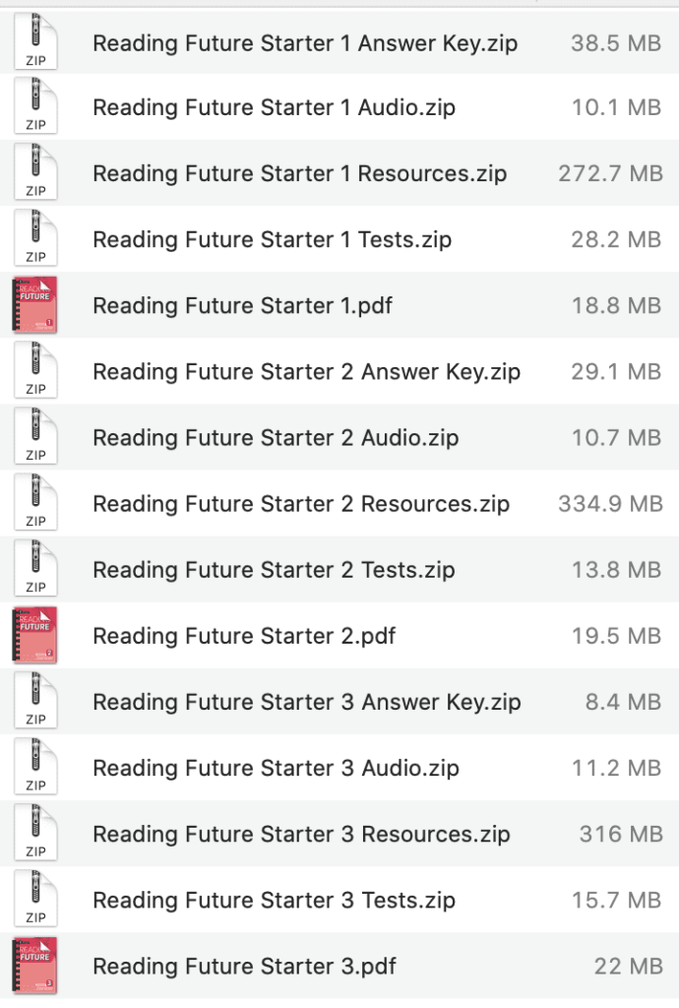
Task: Open the Reading Future Starter 1 PDF thumbnail
Action: pos(34,305)
